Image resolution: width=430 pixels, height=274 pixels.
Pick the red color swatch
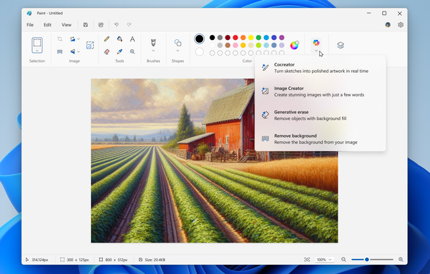[235, 38]
